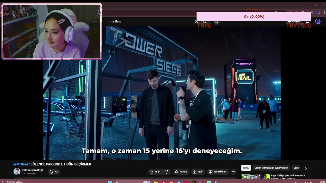Open File Explorer from the taskbar
326x183 pixels.
[156, 182]
